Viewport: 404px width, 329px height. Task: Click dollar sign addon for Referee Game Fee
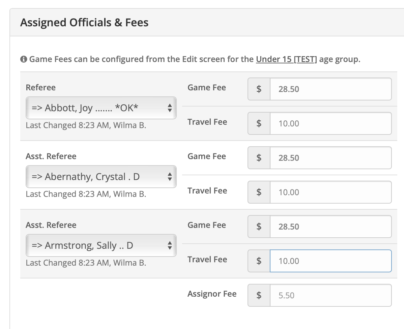(259, 89)
